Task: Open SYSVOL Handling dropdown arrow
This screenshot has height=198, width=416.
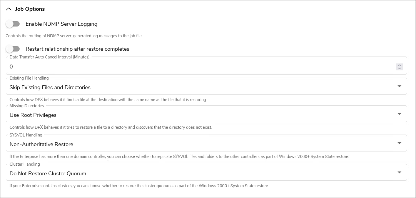Action: click(399, 143)
